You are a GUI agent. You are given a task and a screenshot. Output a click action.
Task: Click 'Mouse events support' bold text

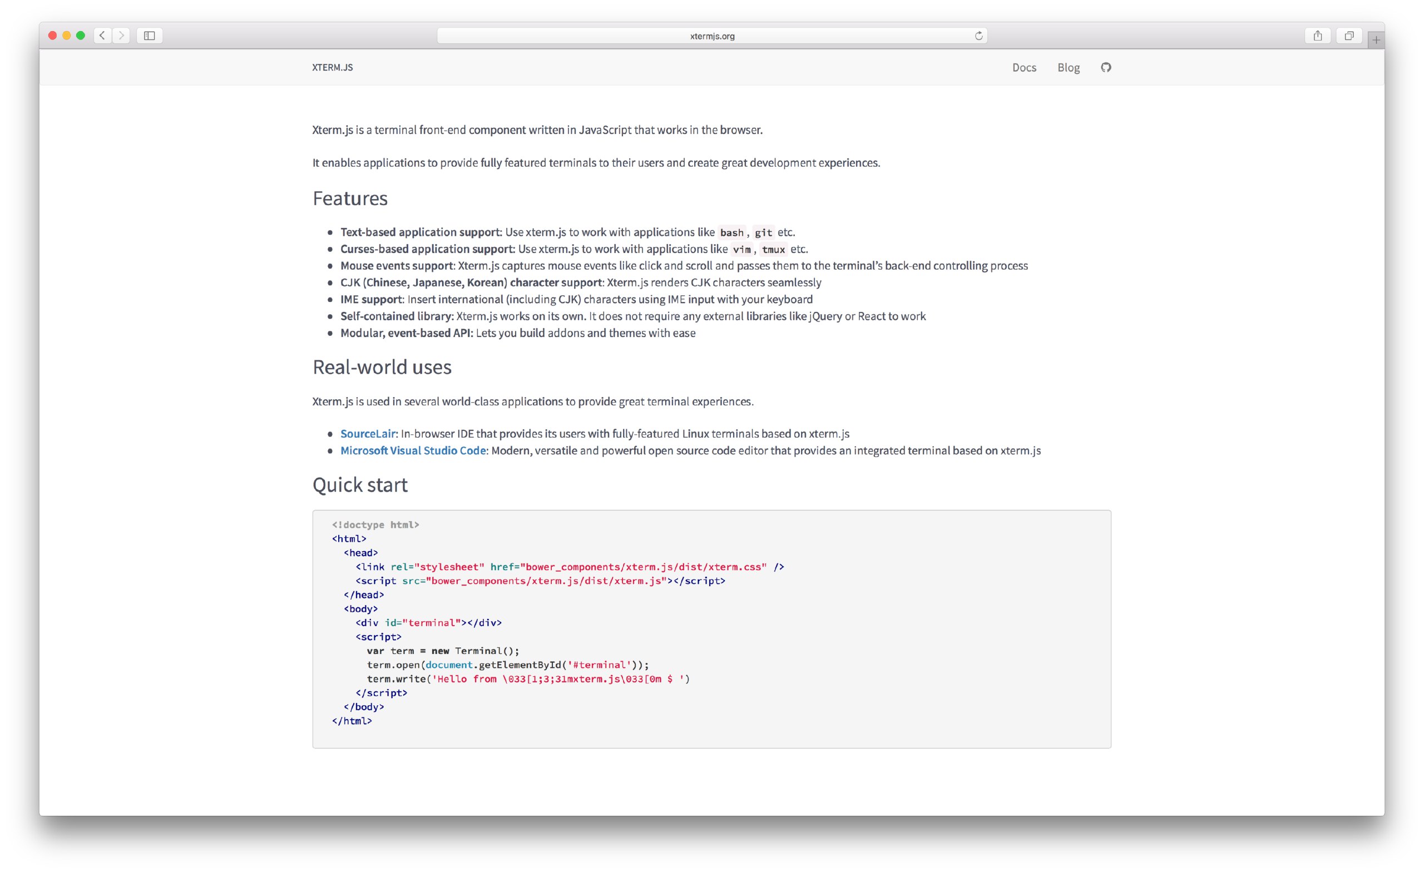(397, 265)
